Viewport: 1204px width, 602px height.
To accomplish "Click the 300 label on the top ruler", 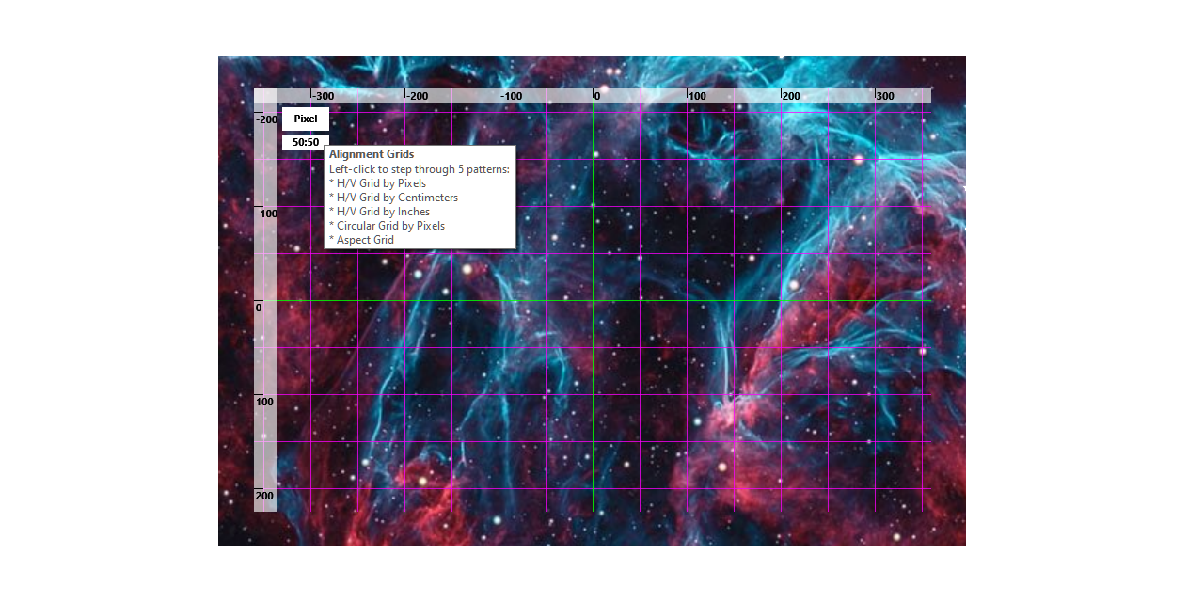I will 885,95.
